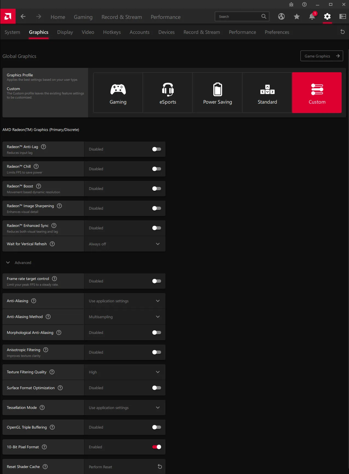The width and height of the screenshot is (349, 474).
Task: Switch to the System tab
Action: (12, 32)
